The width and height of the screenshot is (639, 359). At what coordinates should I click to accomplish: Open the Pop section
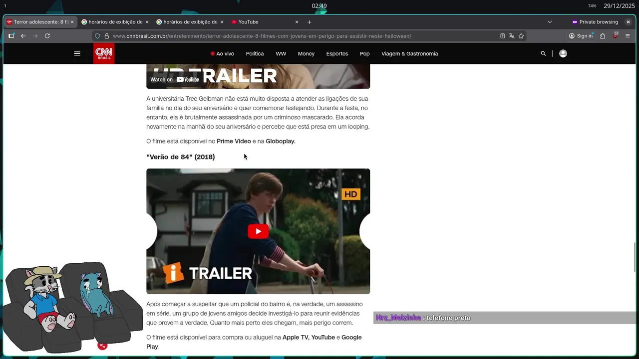[x=365, y=53]
